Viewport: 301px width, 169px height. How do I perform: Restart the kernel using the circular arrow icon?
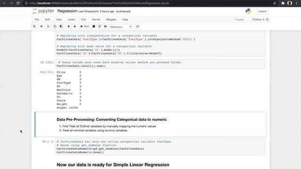[100, 26]
